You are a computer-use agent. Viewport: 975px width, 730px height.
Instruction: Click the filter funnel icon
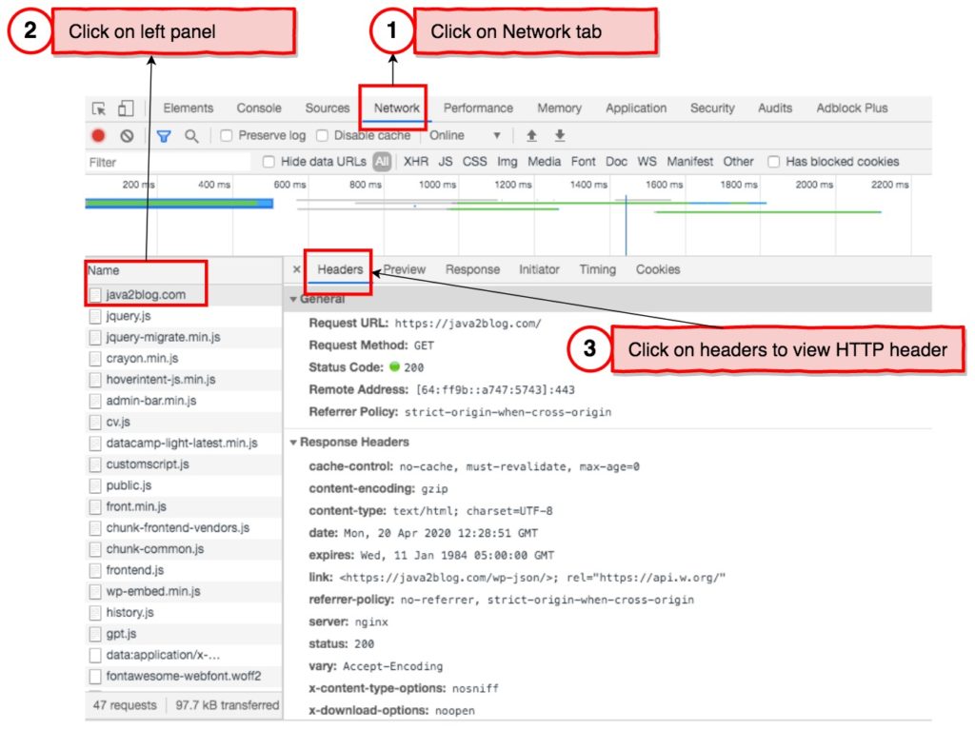coord(163,135)
